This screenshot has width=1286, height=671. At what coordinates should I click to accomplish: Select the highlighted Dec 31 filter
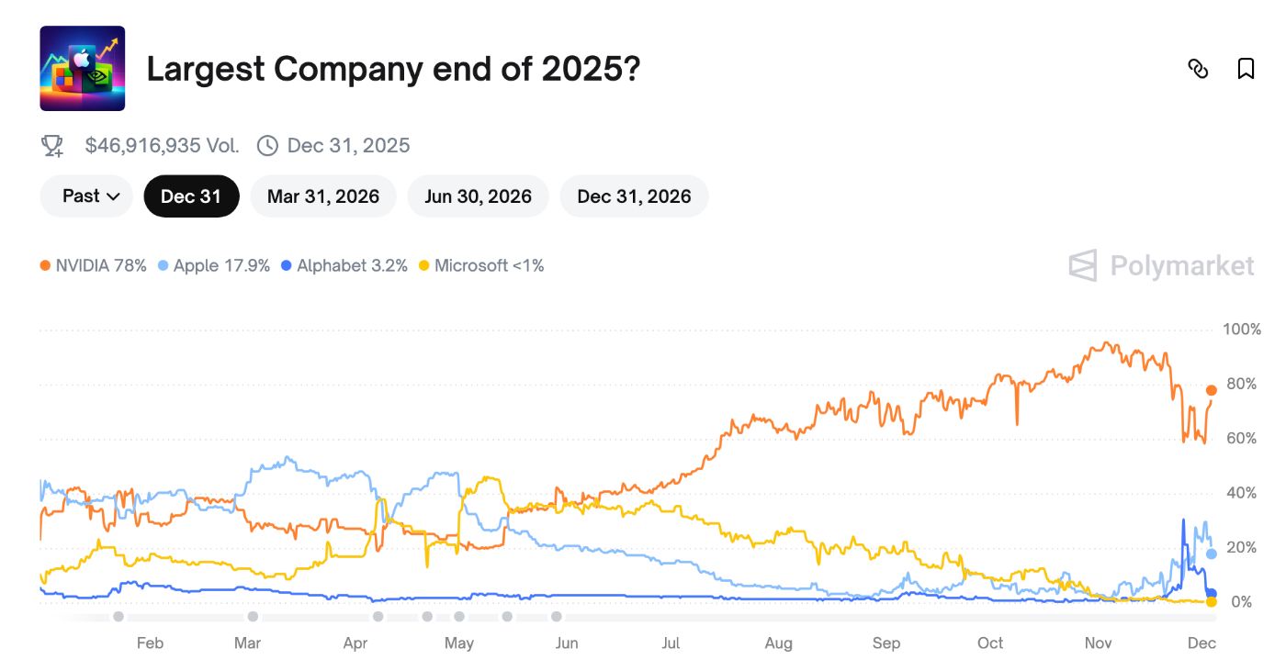[x=191, y=196]
